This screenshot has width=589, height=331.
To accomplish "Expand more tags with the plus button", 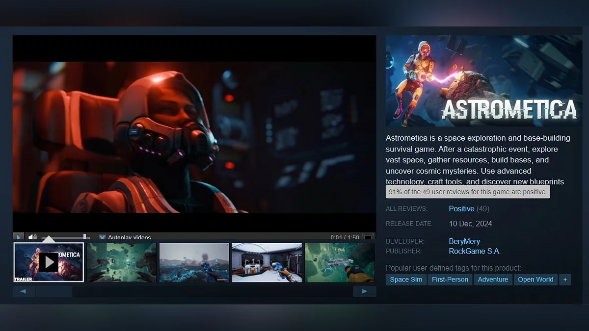I will tap(565, 280).
